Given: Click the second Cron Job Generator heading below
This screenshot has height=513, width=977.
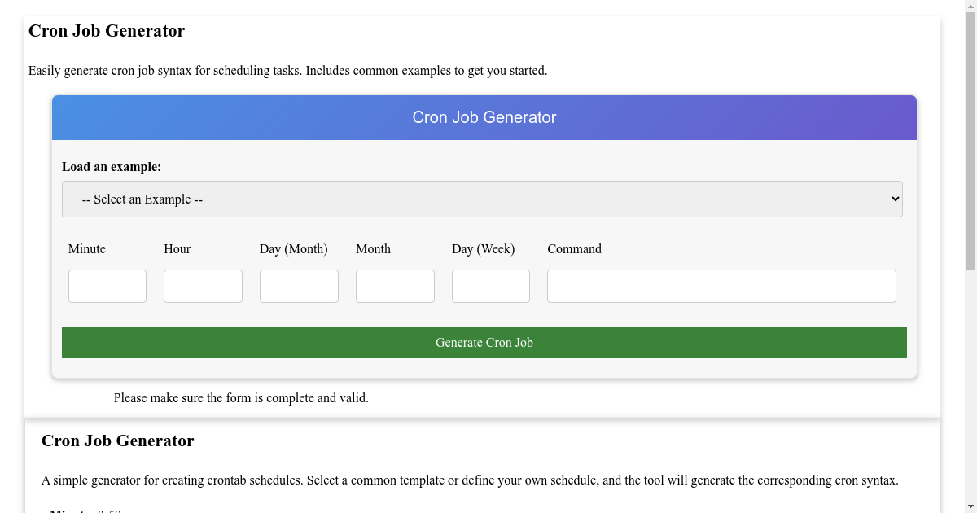Looking at the screenshot, I should [117, 441].
